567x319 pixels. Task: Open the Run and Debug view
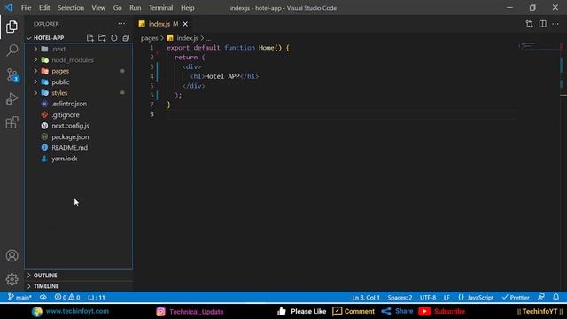(x=12, y=98)
